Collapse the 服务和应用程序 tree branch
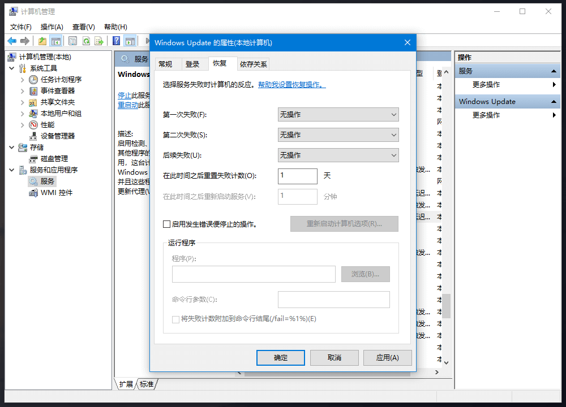Screen dimensions: 566x407 click(x=12, y=170)
